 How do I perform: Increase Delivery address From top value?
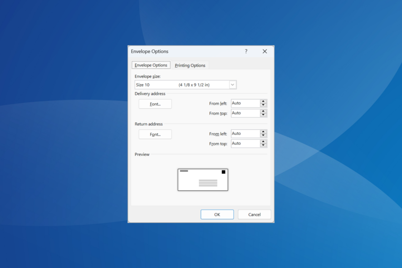[x=263, y=111]
